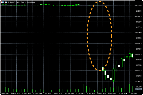The width and height of the screenshot is (143, 95).
Task: Click the 1.20030 price scale label
Action: click(x=139, y=6)
